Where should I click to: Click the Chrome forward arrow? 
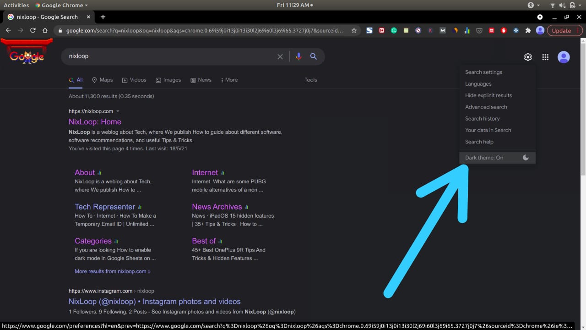pos(20,30)
